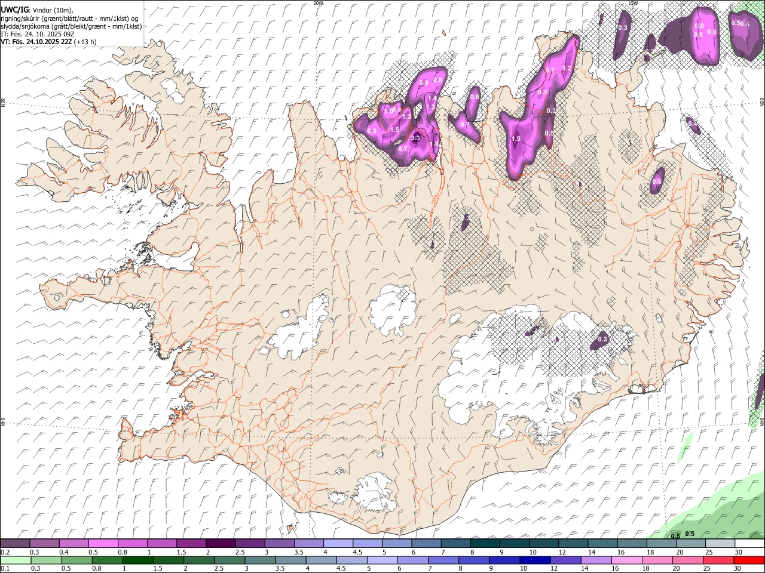Click the gray-green 3 swatch in the bottom legend row
The height and width of the screenshot is (573, 765).
260,560
